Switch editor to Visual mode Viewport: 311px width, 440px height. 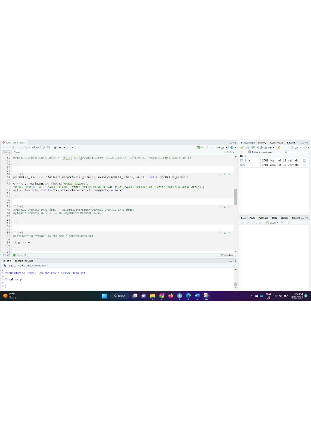click(17, 152)
